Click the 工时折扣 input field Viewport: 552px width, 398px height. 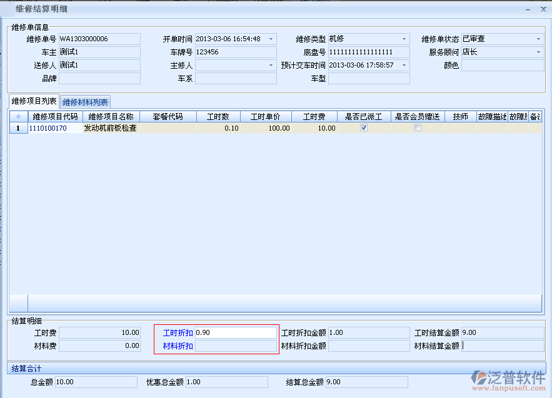click(x=235, y=333)
